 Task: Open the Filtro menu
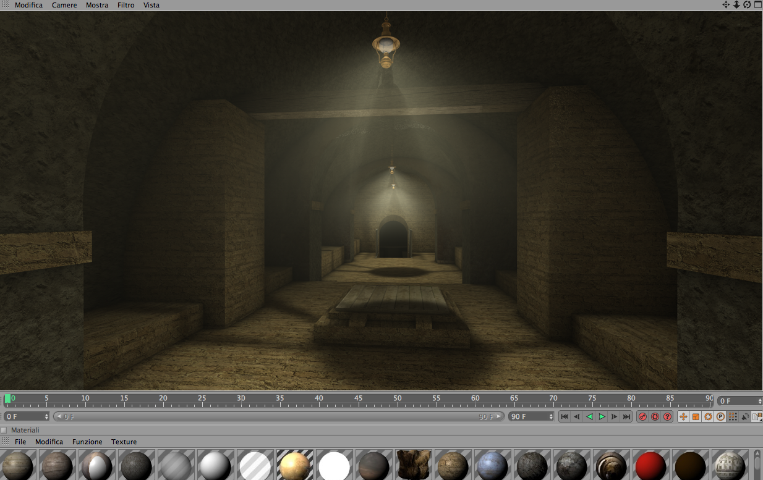pos(126,5)
